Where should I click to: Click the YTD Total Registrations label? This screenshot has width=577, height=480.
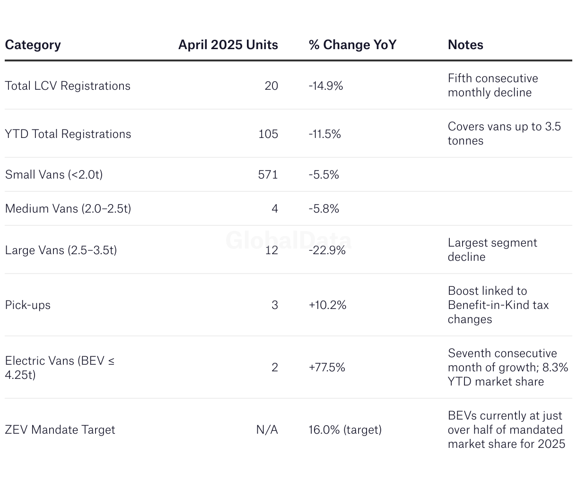pos(68,134)
